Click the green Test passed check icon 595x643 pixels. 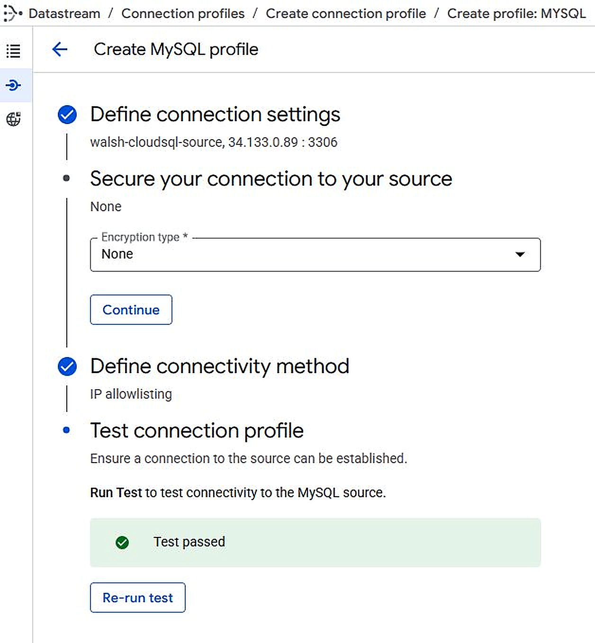pos(122,543)
